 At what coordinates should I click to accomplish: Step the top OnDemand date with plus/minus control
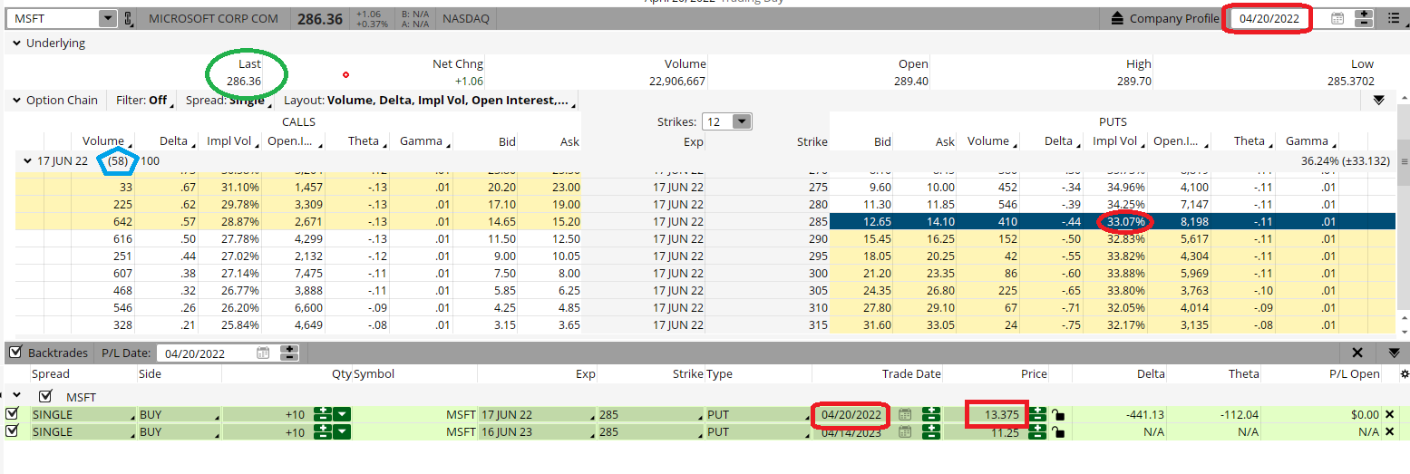(1364, 18)
